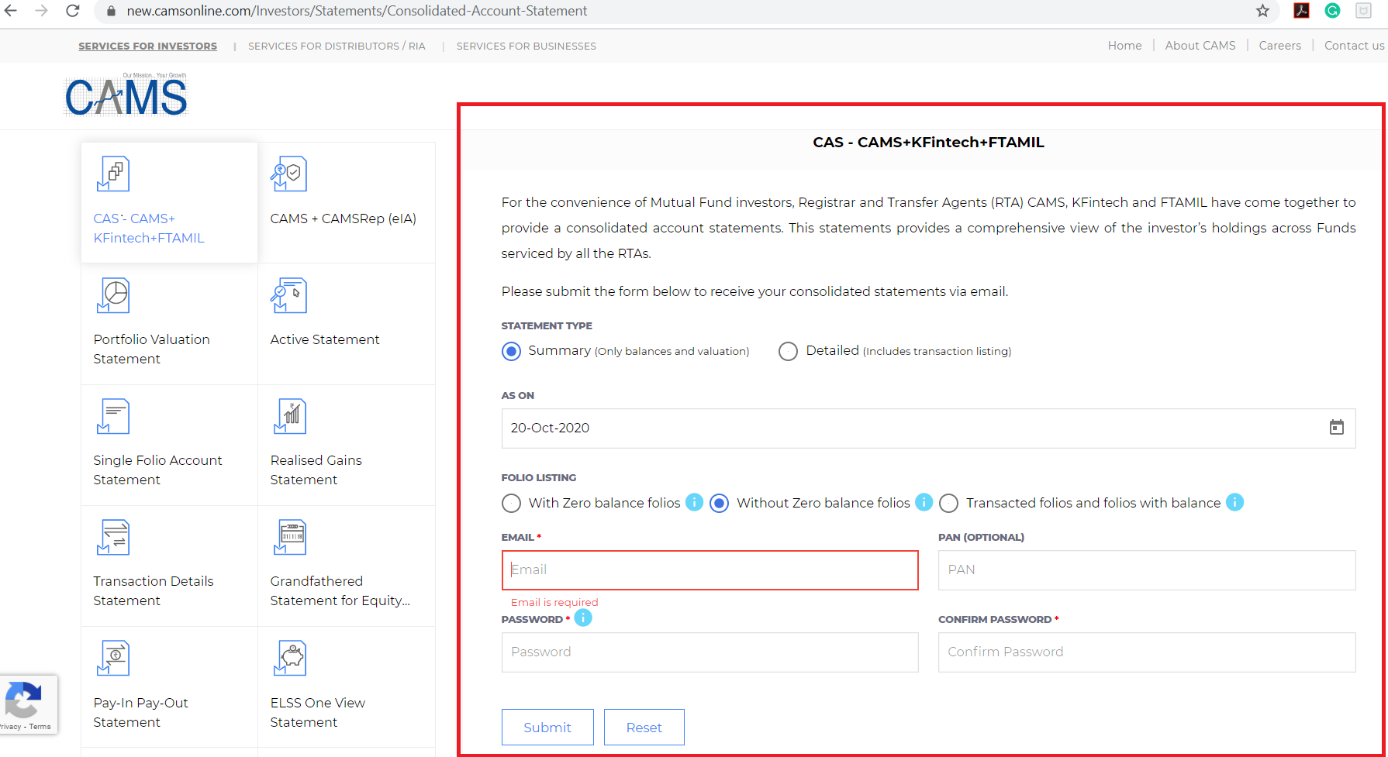Select the Realised Gains Statement icon

point(290,416)
